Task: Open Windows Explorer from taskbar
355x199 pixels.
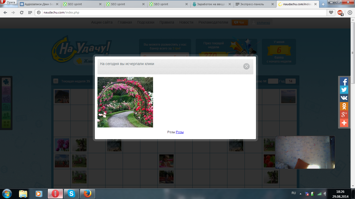Action: (23, 194)
